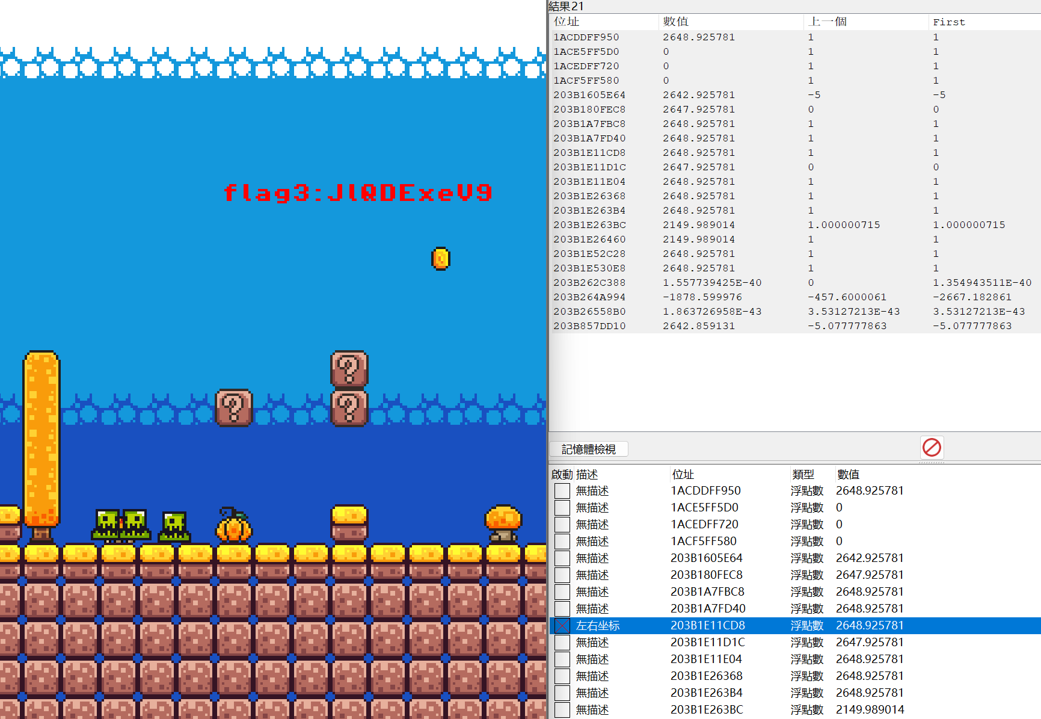Toggle the checkbox next to 203B1A7FD40
This screenshot has height=719, width=1041.
[x=562, y=609]
